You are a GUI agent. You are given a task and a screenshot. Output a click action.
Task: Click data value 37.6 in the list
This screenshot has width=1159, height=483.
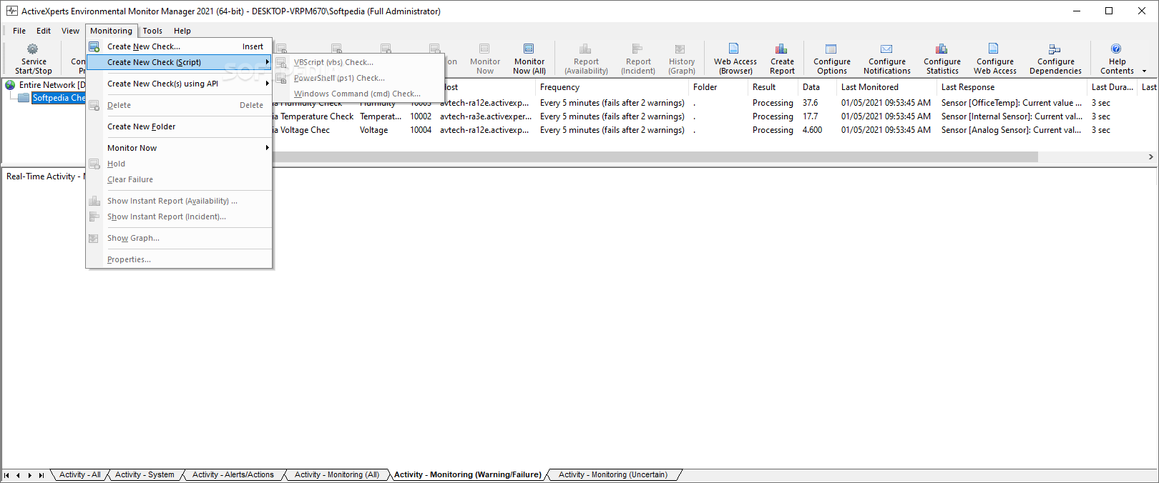810,103
